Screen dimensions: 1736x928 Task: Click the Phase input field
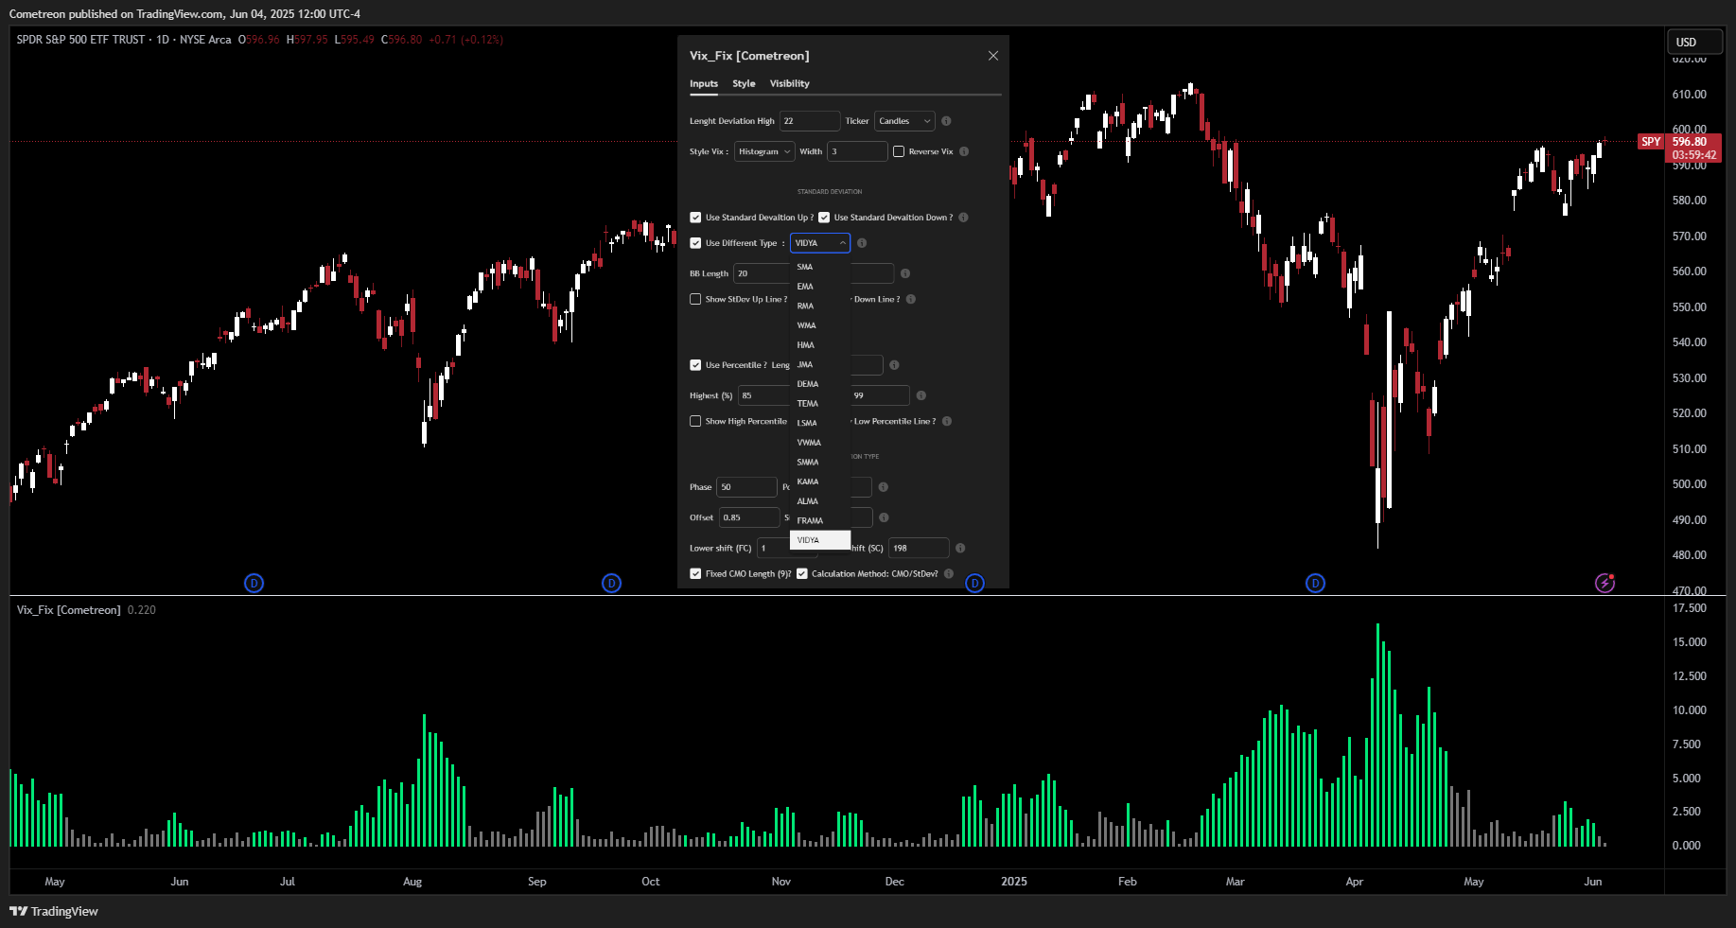(746, 487)
